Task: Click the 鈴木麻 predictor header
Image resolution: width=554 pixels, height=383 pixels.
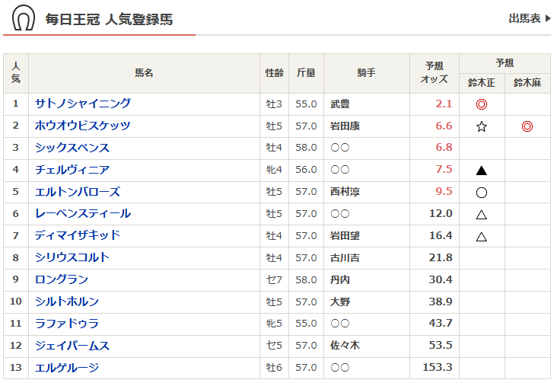Action: point(527,83)
